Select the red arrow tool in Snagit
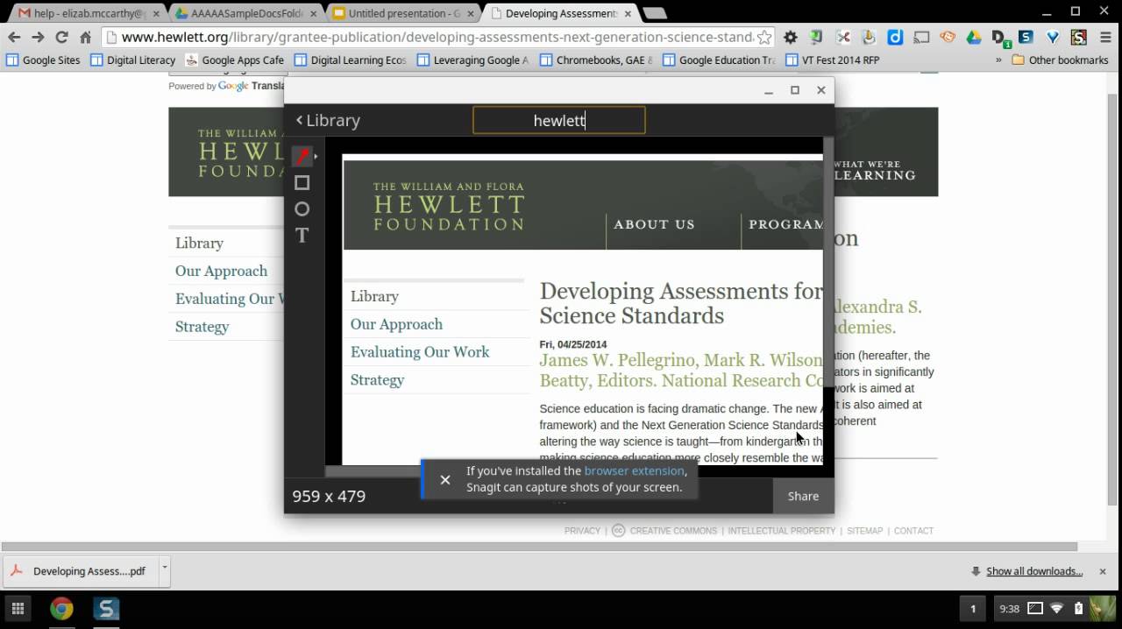1122x629 pixels. [x=302, y=157]
